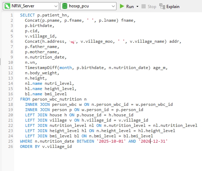Screen dimensions: 202x171
Task: Open the Run options dropdown arrow
Action: (137, 6)
